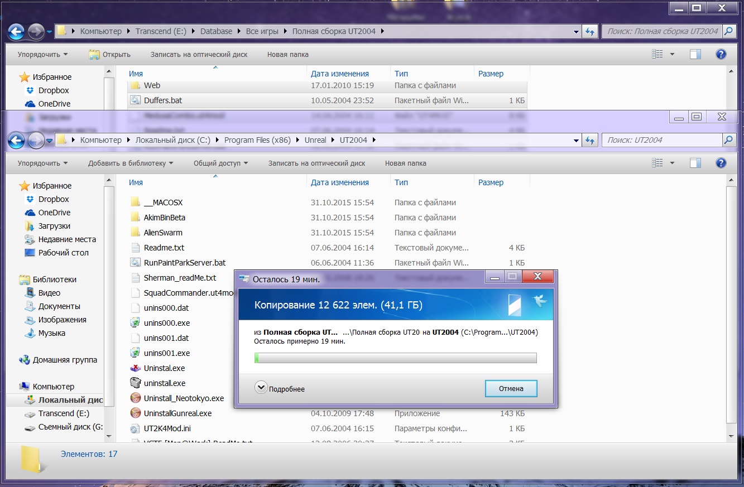
Task: Click Forward arrow in UT2004 window
Action: point(36,140)
